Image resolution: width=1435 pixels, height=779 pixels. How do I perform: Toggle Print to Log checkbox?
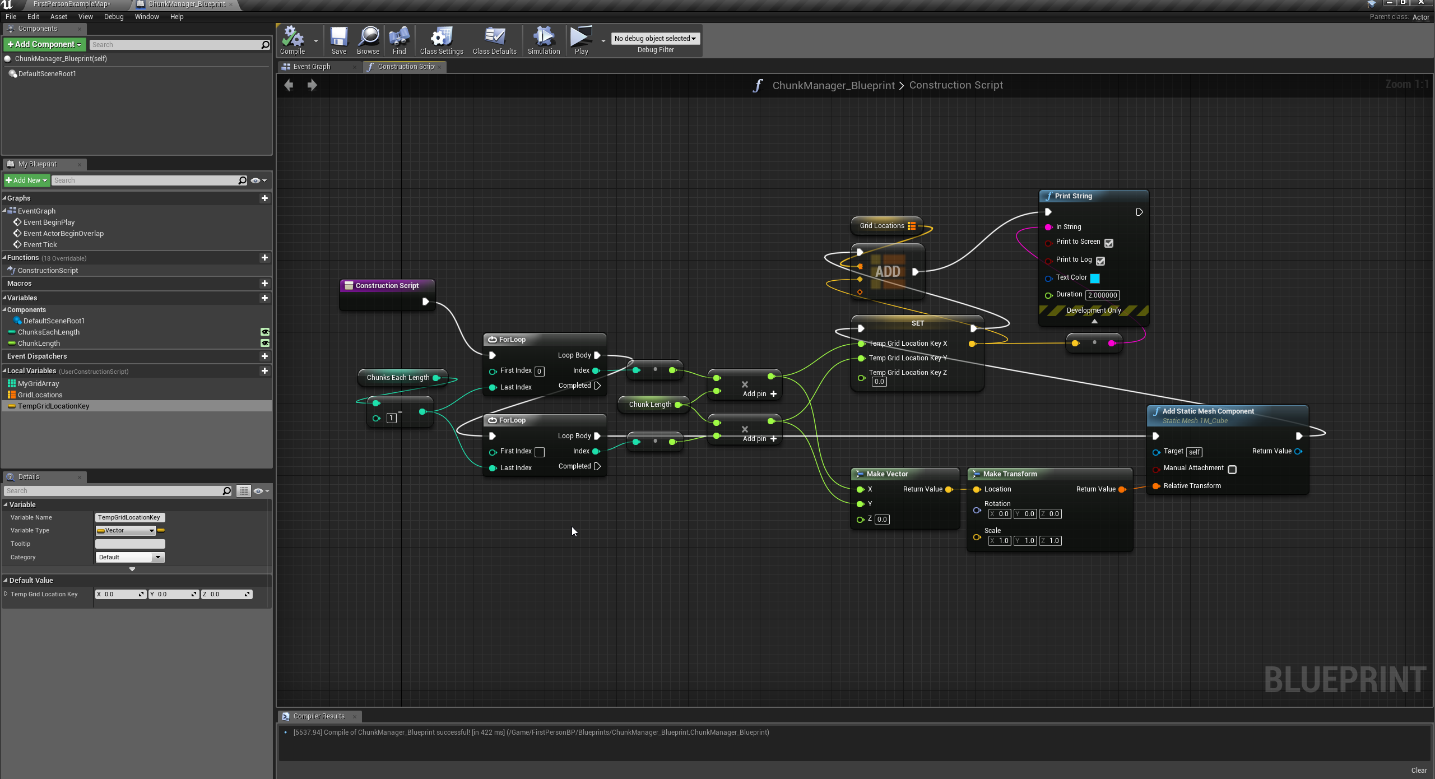click(1100, 261)
